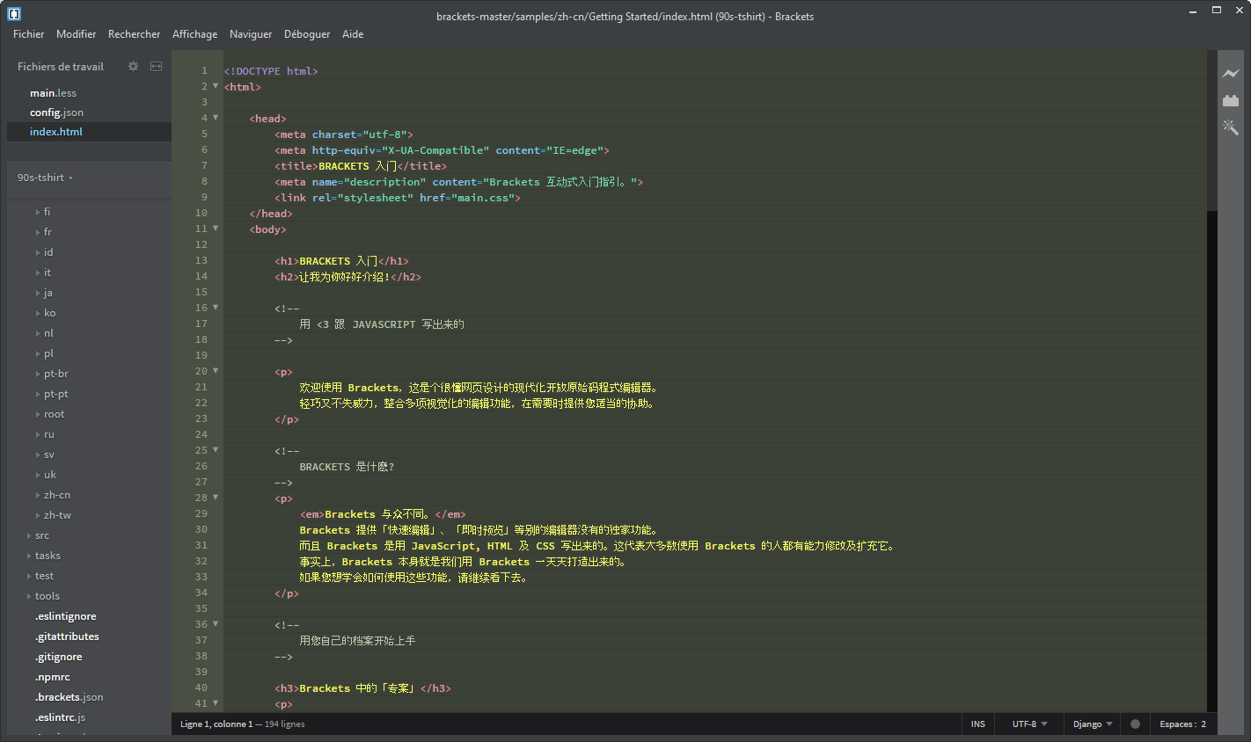This screenshot has width=1251, height=742.
Task: Open working files settings gear
Action: pos(133,66)
